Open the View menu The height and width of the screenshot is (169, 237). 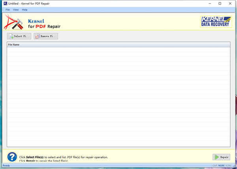coord(16,10)
